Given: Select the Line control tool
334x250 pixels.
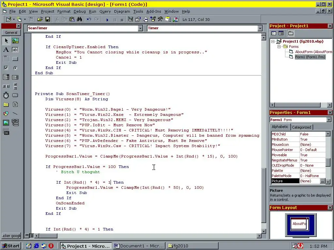Looking at the screenshot, I should pos(15,114).
